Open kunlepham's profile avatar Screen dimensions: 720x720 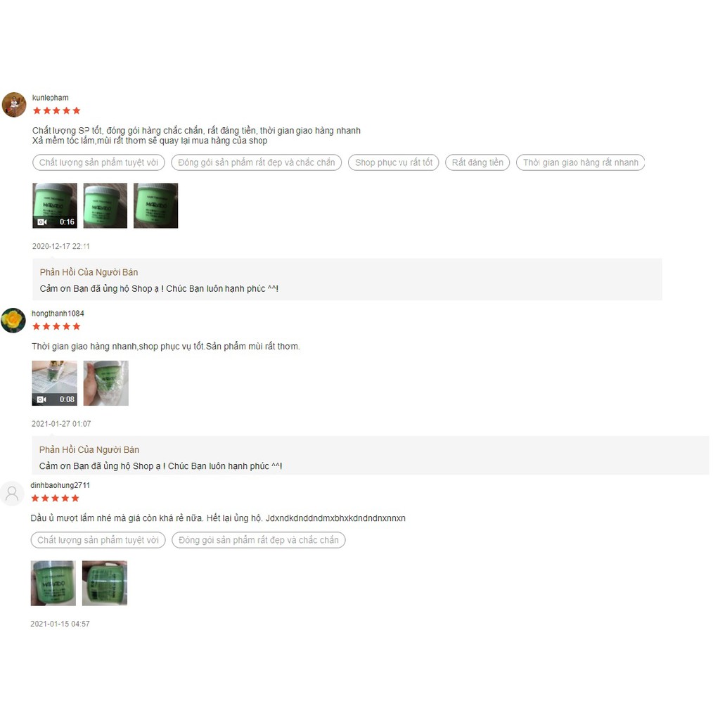pyautogui.click(x=14, y=105)
